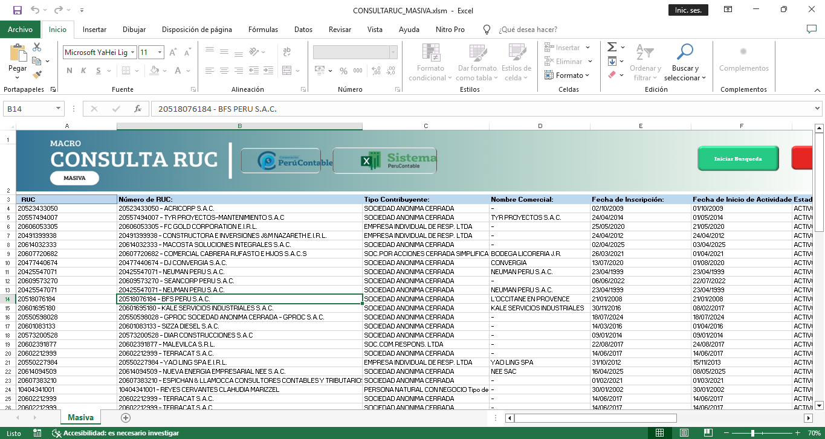
Task: Open the Name Box dropdown arrow
Action: point(59,109)
